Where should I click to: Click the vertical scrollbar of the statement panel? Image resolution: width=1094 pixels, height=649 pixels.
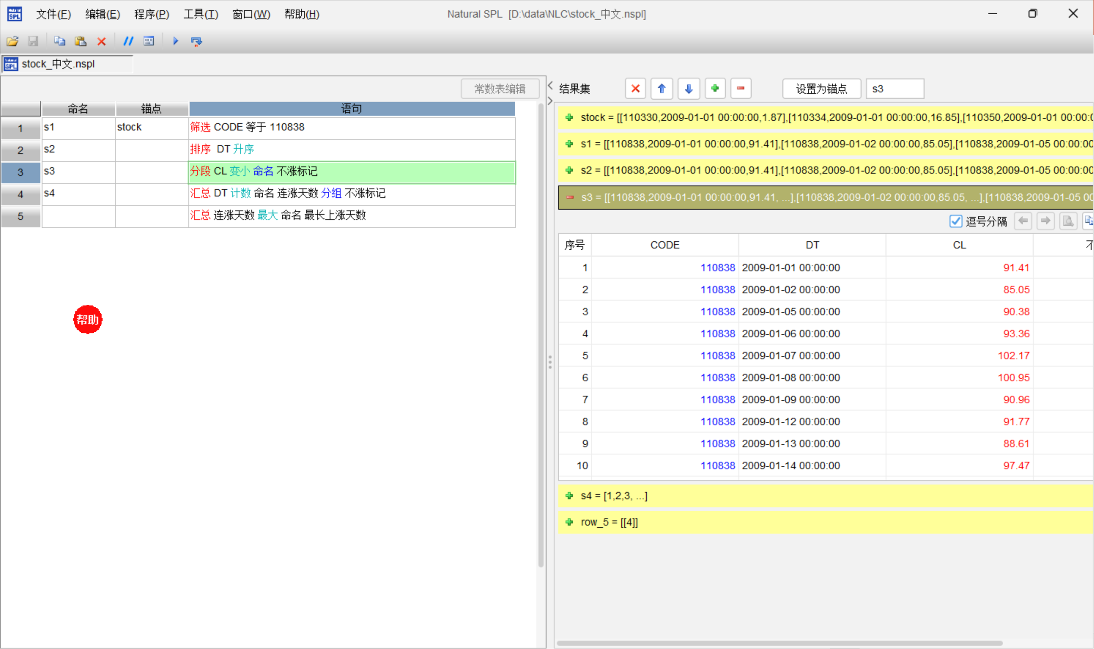pyautogui.click(x=541, y=335)
